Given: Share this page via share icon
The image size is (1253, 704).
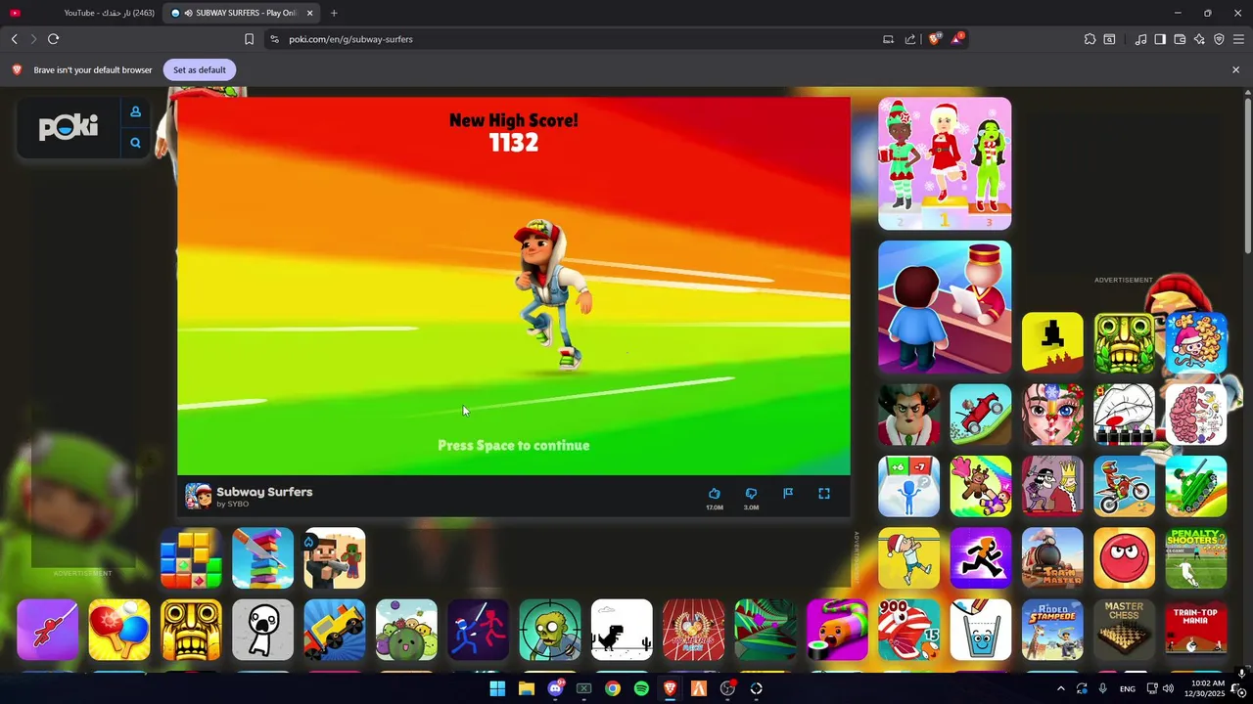Looking at the screenshot, I should [910, 39].
